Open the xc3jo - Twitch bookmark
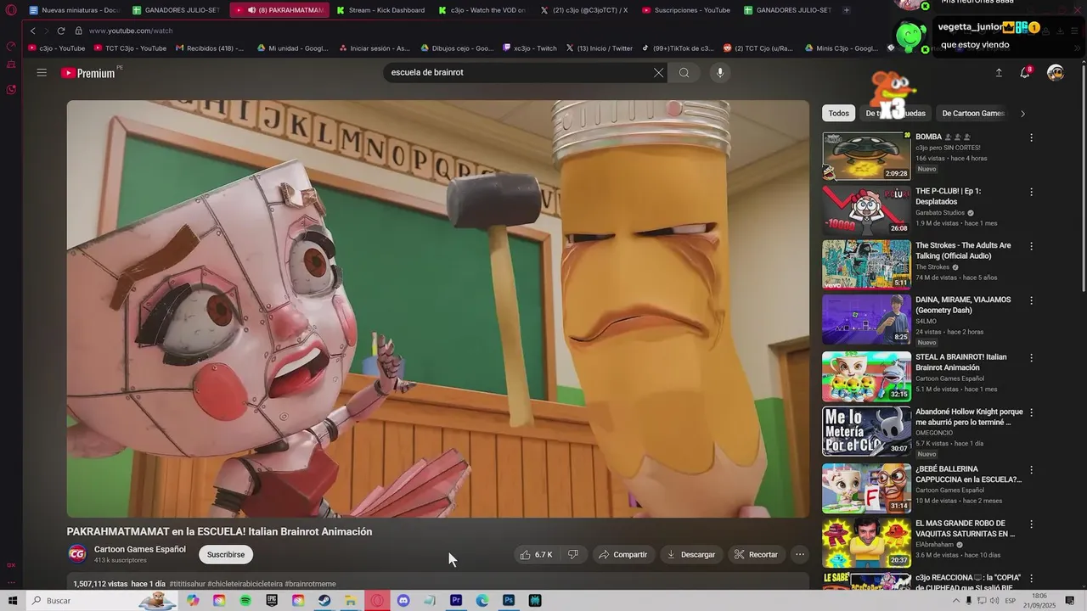The width and height of the screenshot is (1087, 611). tap(530, 48)
